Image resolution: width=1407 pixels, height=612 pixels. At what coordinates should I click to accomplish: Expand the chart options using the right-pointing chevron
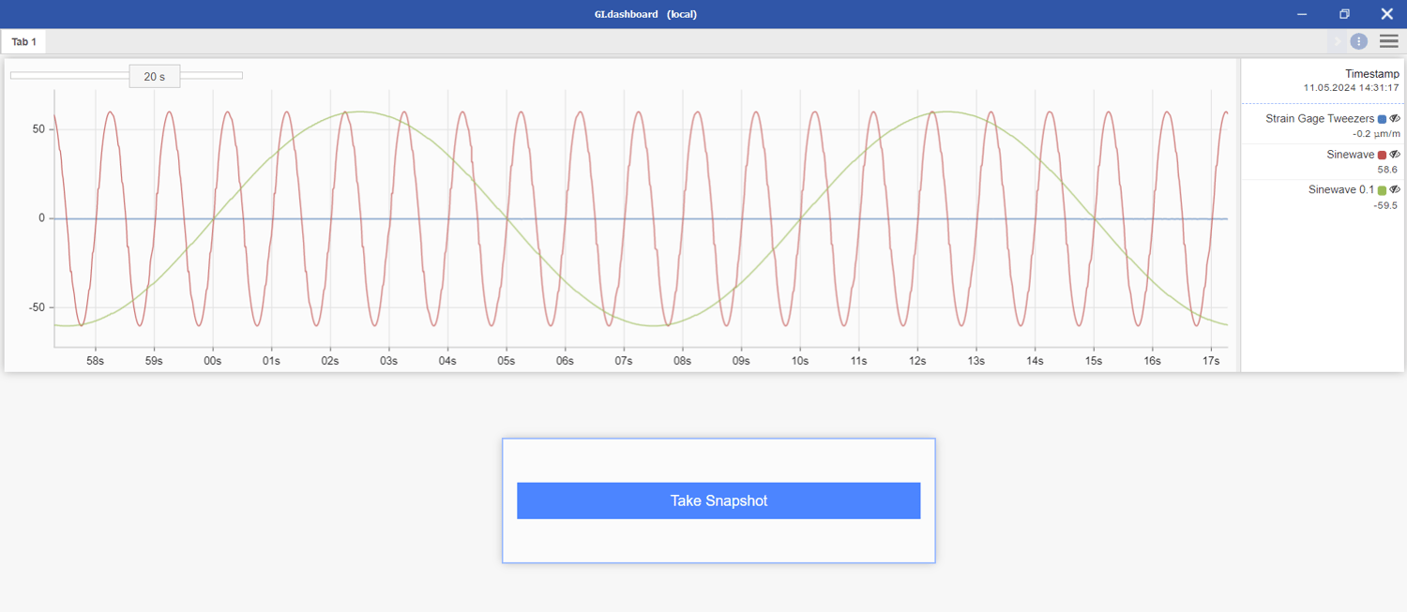pos(1338,41)
